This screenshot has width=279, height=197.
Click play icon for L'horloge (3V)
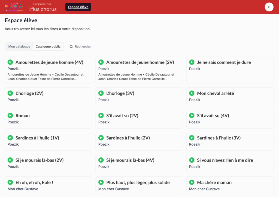(x=101, y=93)
